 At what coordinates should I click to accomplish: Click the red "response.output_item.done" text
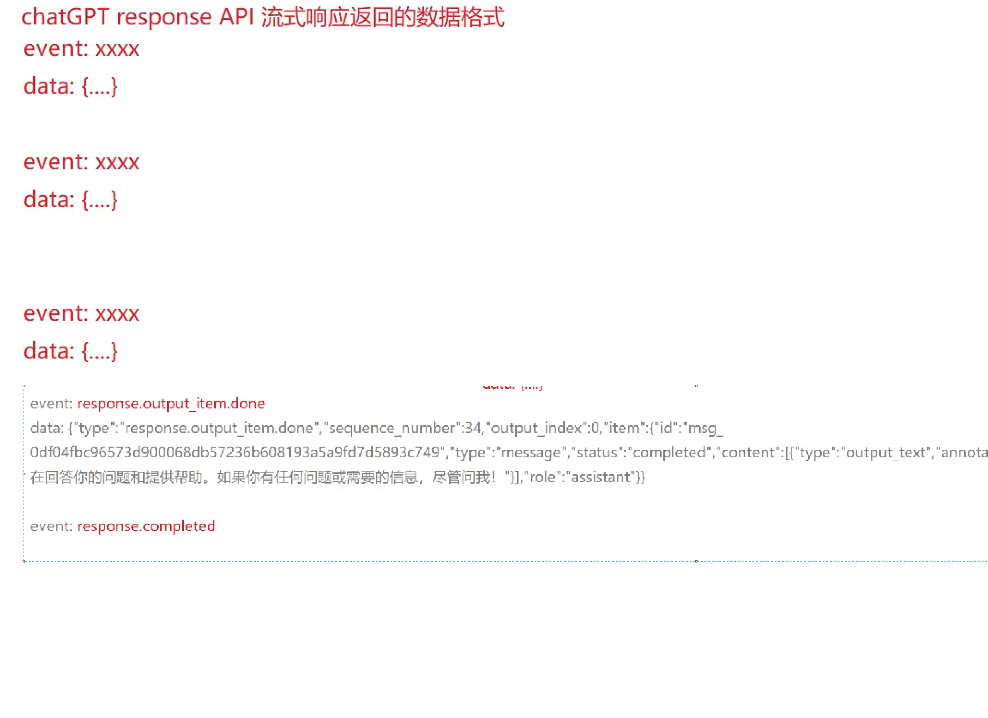171,404
